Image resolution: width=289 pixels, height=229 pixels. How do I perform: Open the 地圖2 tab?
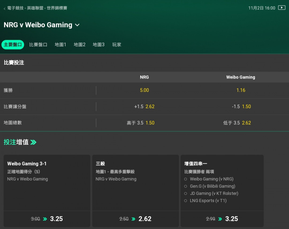[79, 45]
